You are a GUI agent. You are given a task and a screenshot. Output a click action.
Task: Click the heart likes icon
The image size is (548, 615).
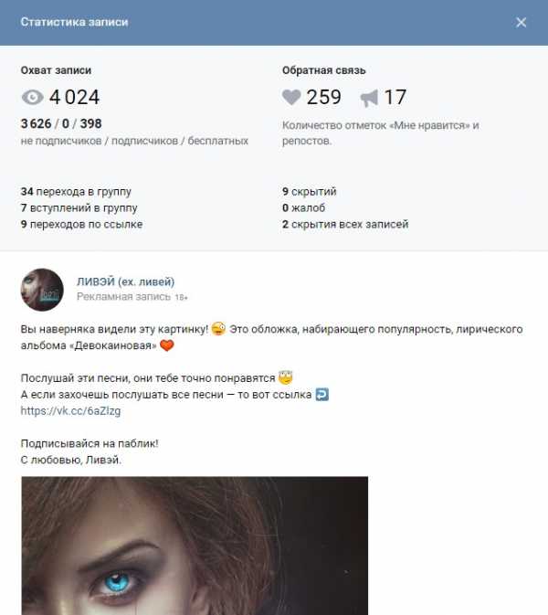click(291, 97)
